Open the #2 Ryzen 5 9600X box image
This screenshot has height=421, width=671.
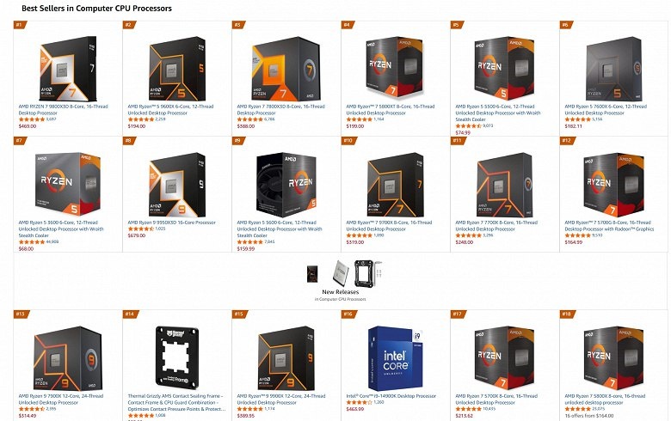(x=177, y=69)
